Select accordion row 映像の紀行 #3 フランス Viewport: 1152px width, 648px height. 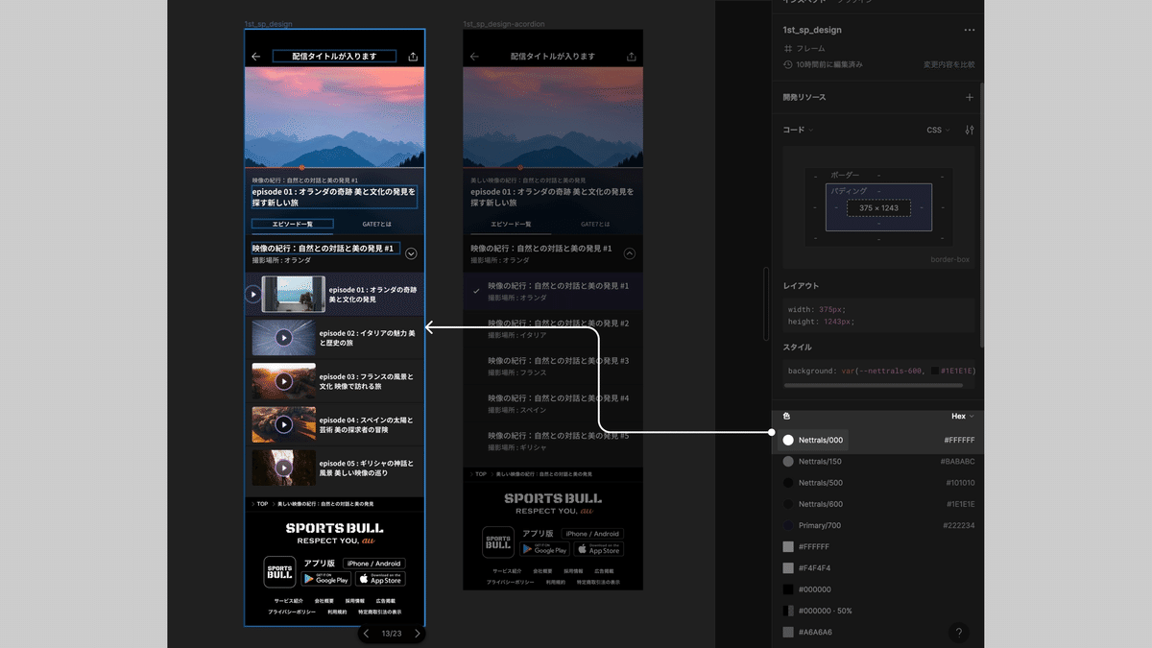click(553, 366)
